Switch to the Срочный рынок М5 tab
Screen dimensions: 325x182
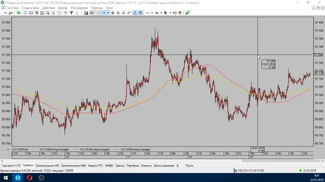(47, 165)
